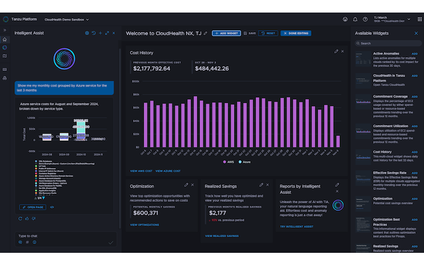The height and width of the screenshot is (266, 424).
Task: Edit Reports by Intelligent Assist widget
Action: [x=337, y=185]
